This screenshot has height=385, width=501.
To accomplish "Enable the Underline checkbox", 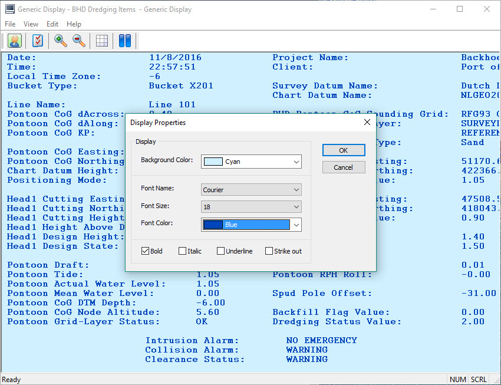I will coord(220,251).
